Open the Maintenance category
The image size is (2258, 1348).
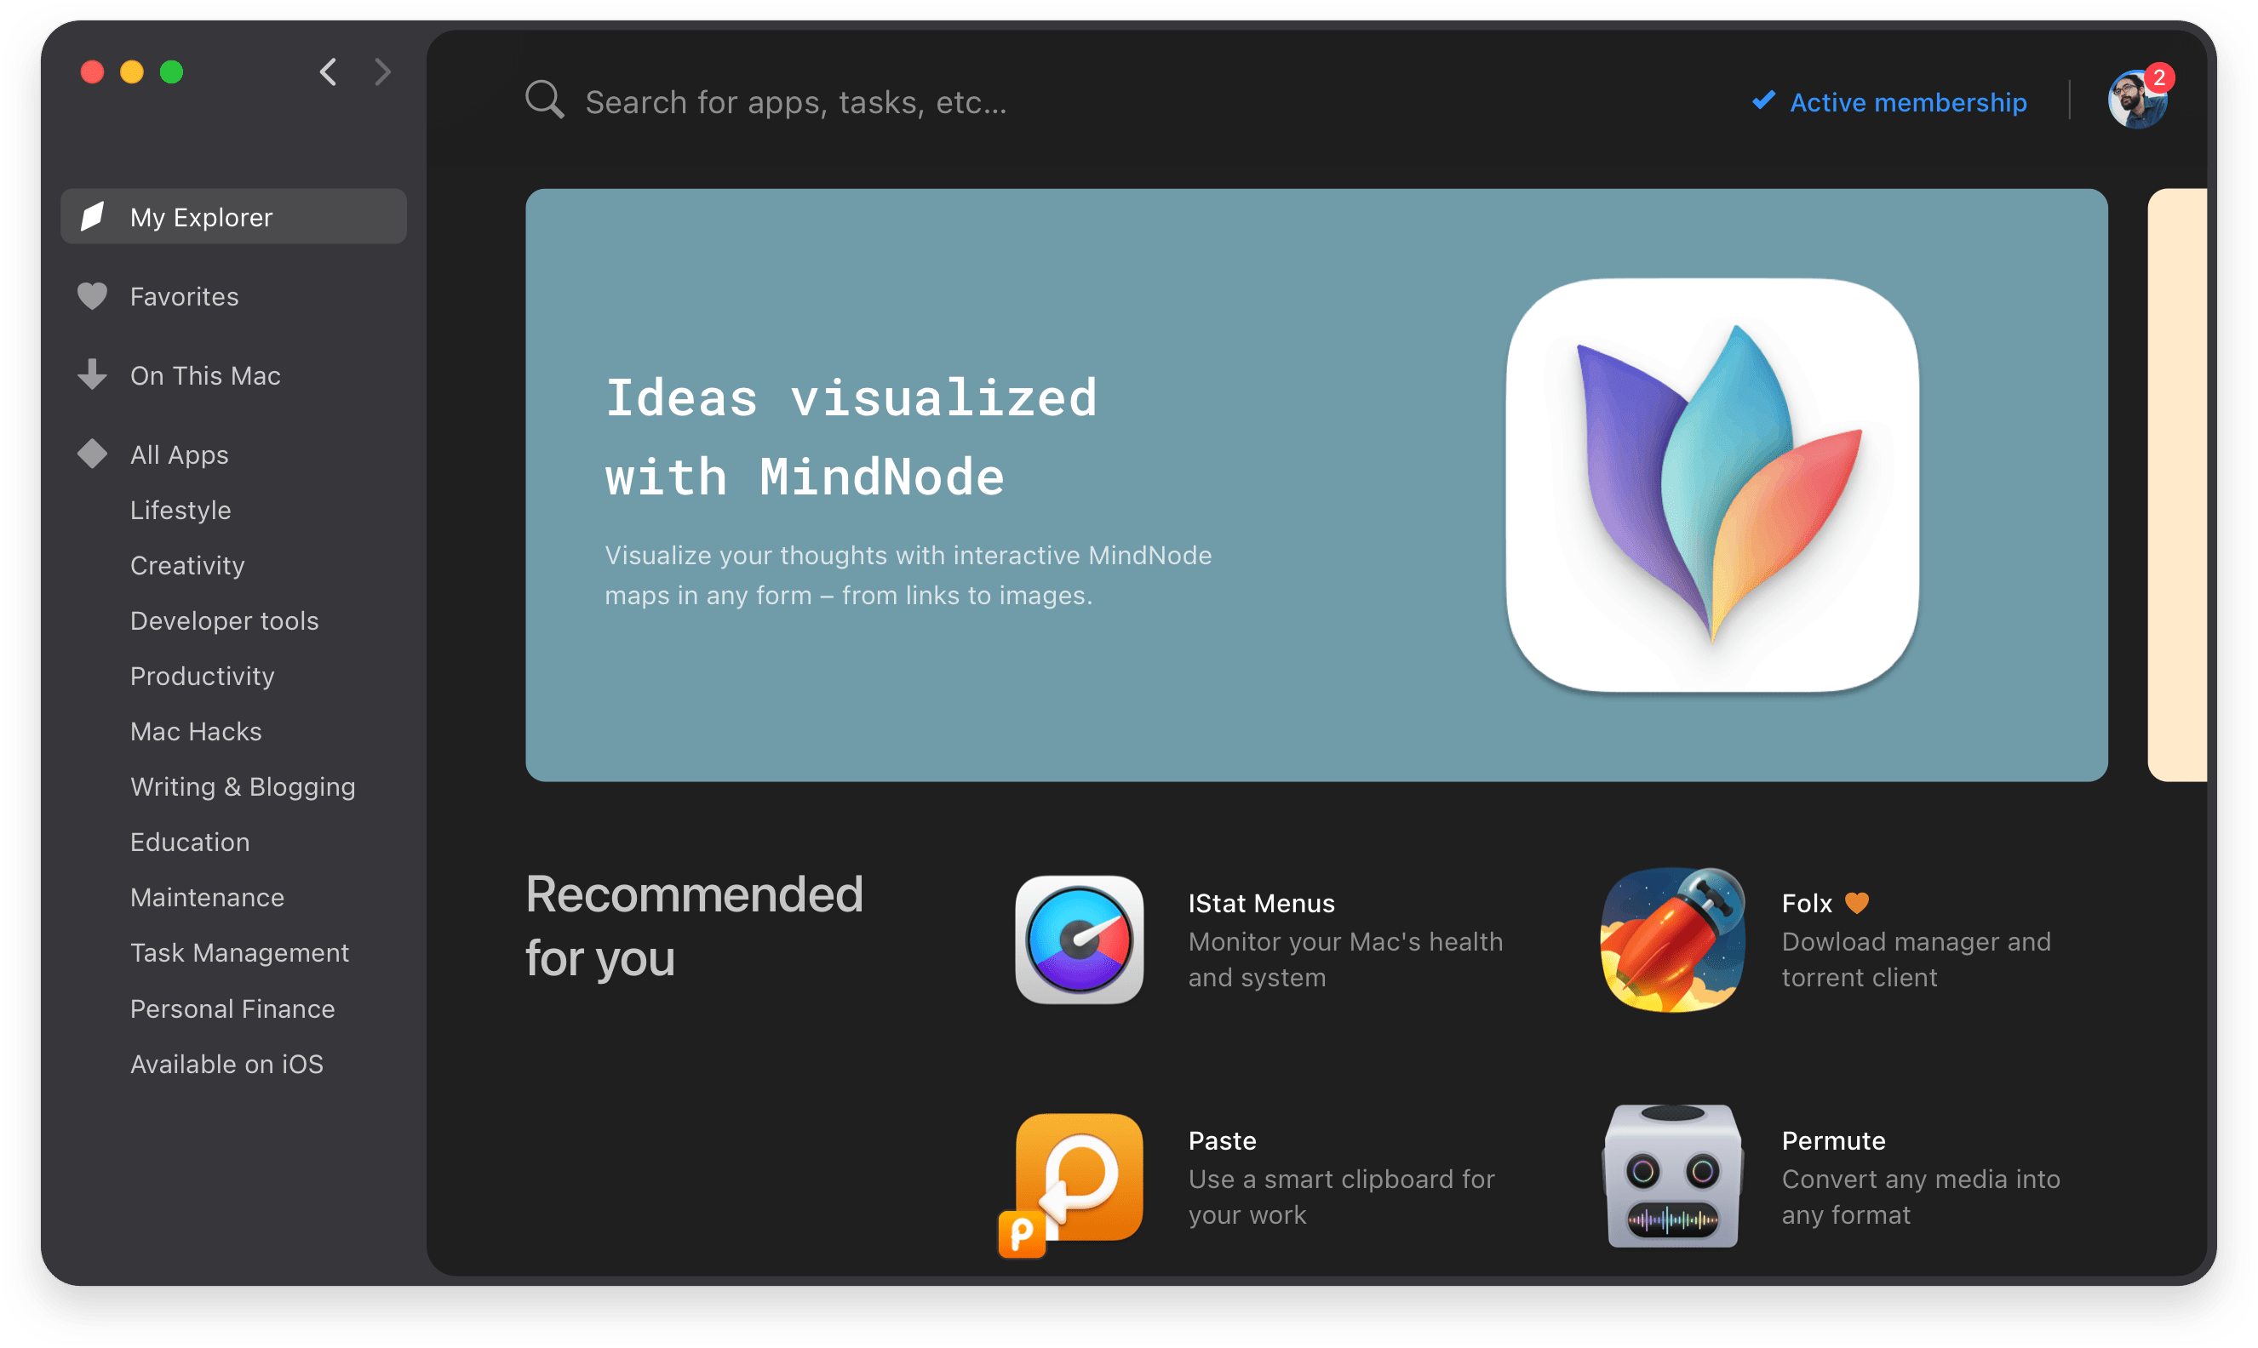tap(206, 898)
